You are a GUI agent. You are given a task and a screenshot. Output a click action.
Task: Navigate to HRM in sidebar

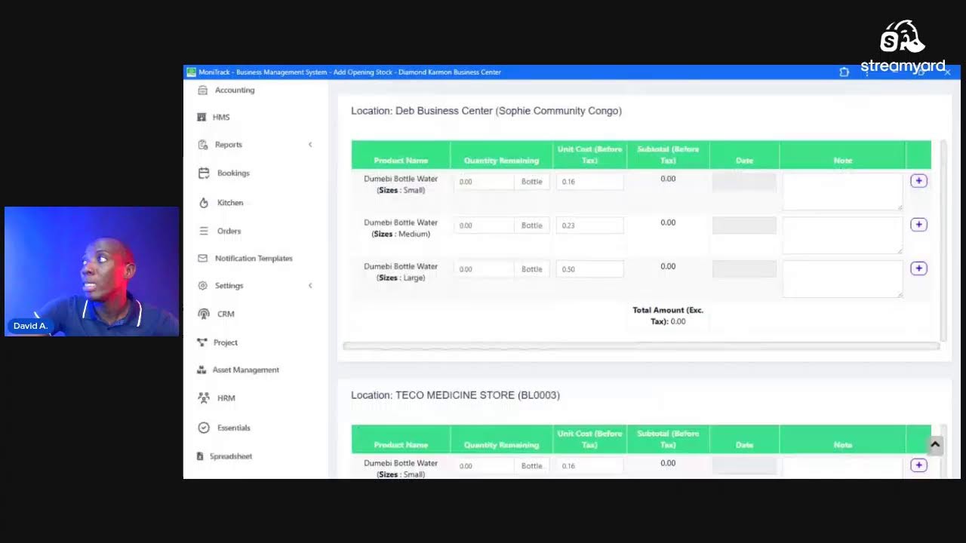pyautogui.click(x=226, y=398)
